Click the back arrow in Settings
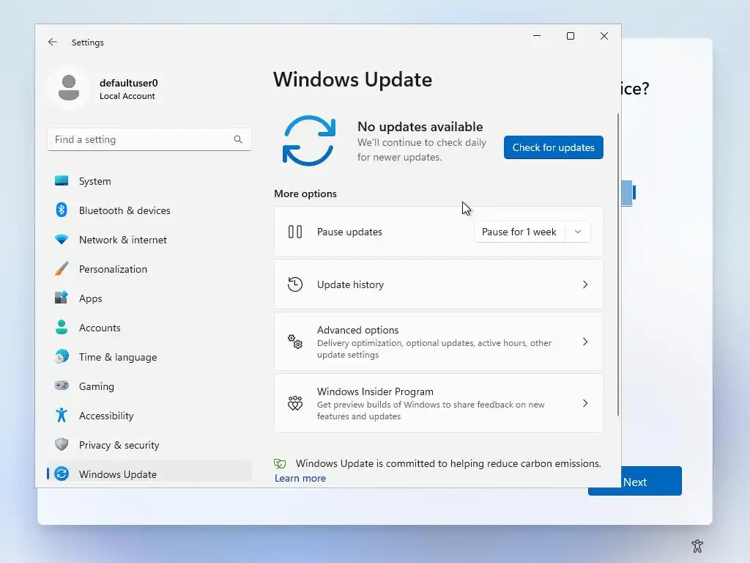The image size is (750, 563). pos(53,42)
